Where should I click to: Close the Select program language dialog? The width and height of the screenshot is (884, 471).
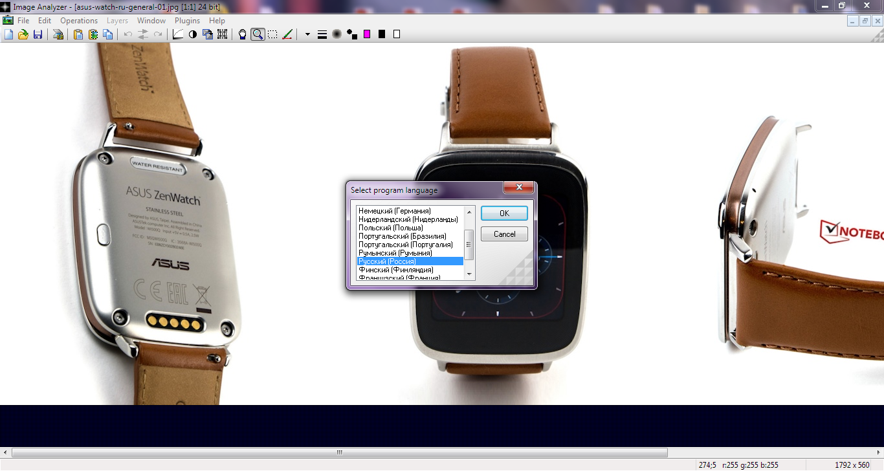[x=518, y=188]
